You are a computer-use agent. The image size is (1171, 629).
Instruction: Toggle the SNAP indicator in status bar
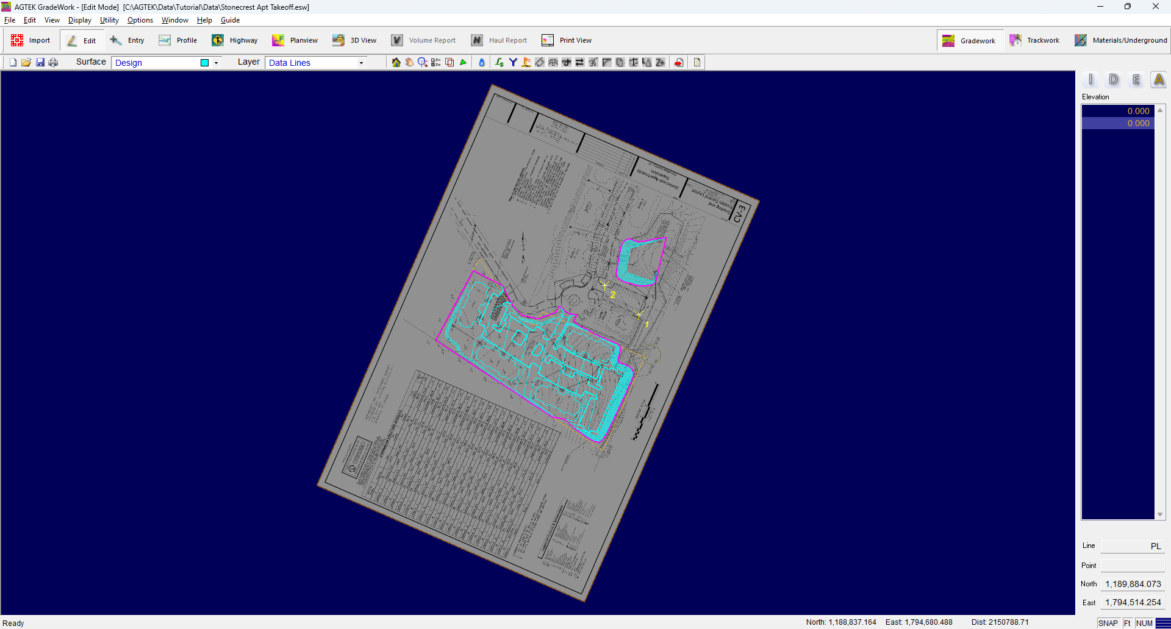pyautogui.click(x=1108, y=623)
